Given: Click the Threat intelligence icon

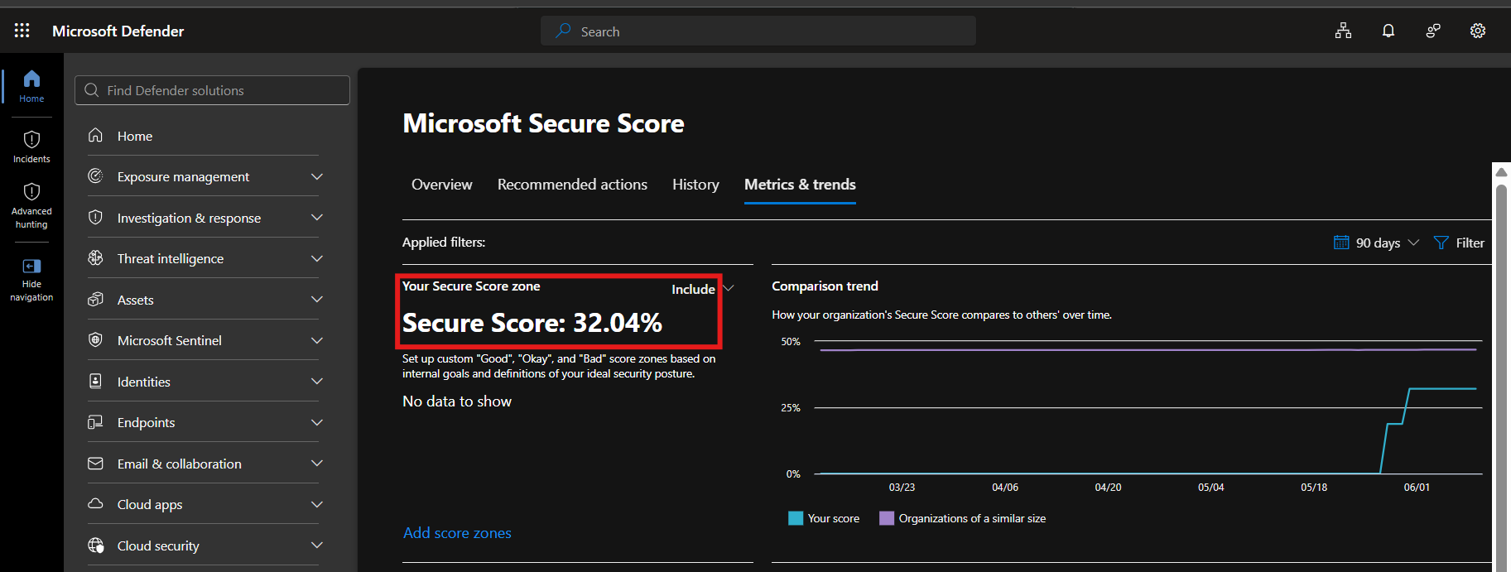Looking at the screenshot, I should point(96,258).
